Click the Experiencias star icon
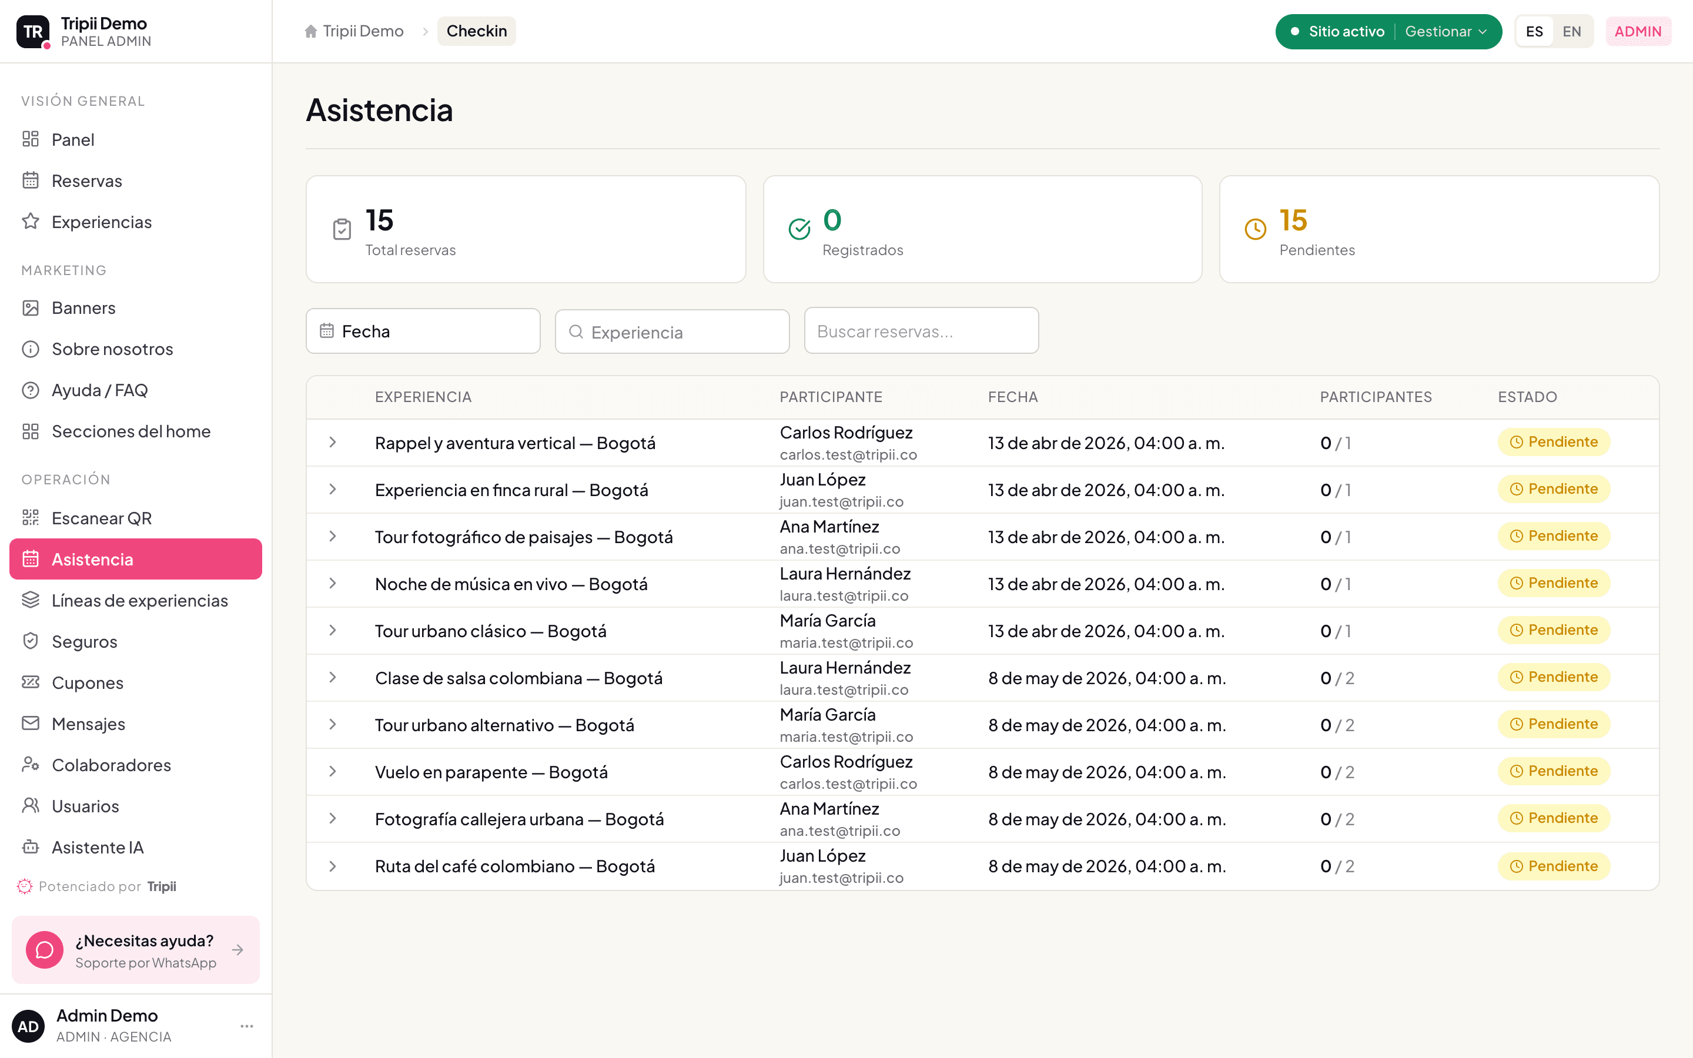Image resolution: width=1693 pixels, height=1058 pixels. click(31, 222)
